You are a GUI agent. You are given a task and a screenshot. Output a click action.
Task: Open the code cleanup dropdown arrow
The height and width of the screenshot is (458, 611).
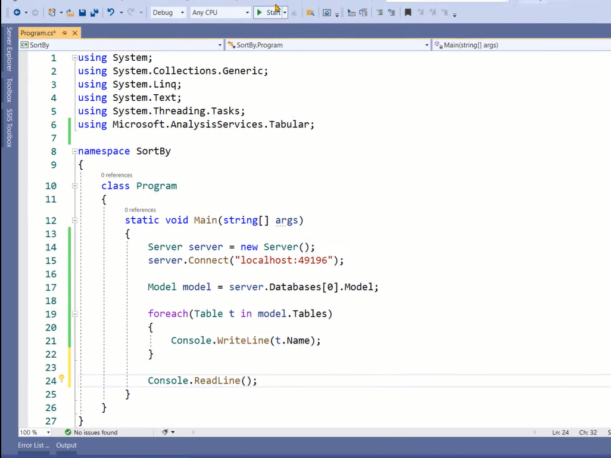coord(173,432)
